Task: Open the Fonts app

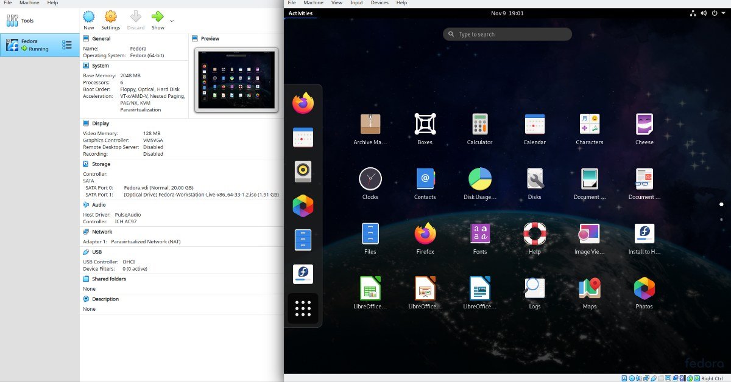Action: [480, 234]
